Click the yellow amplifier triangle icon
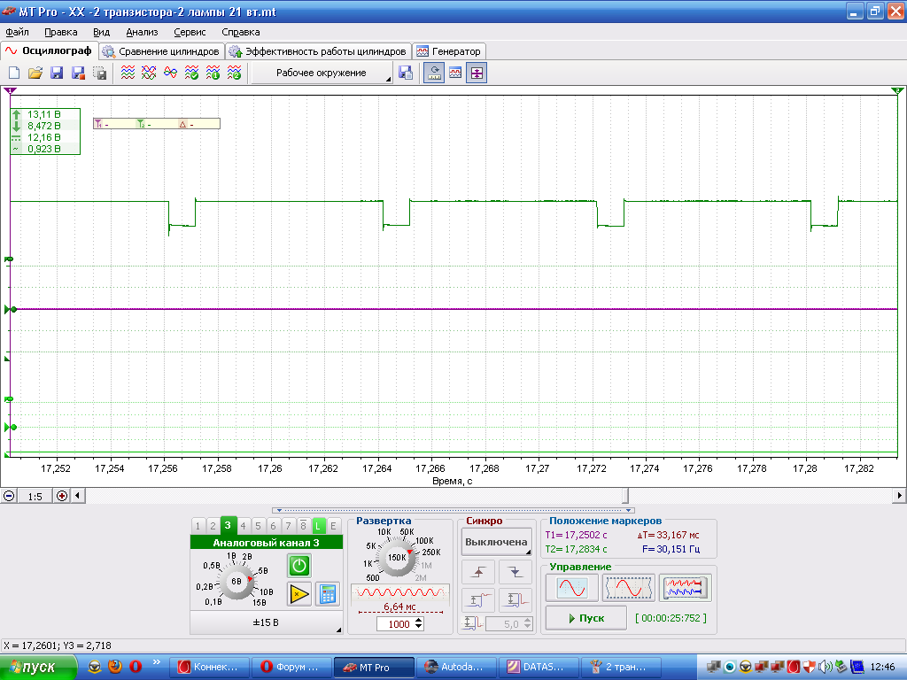 tap(299, 594)
